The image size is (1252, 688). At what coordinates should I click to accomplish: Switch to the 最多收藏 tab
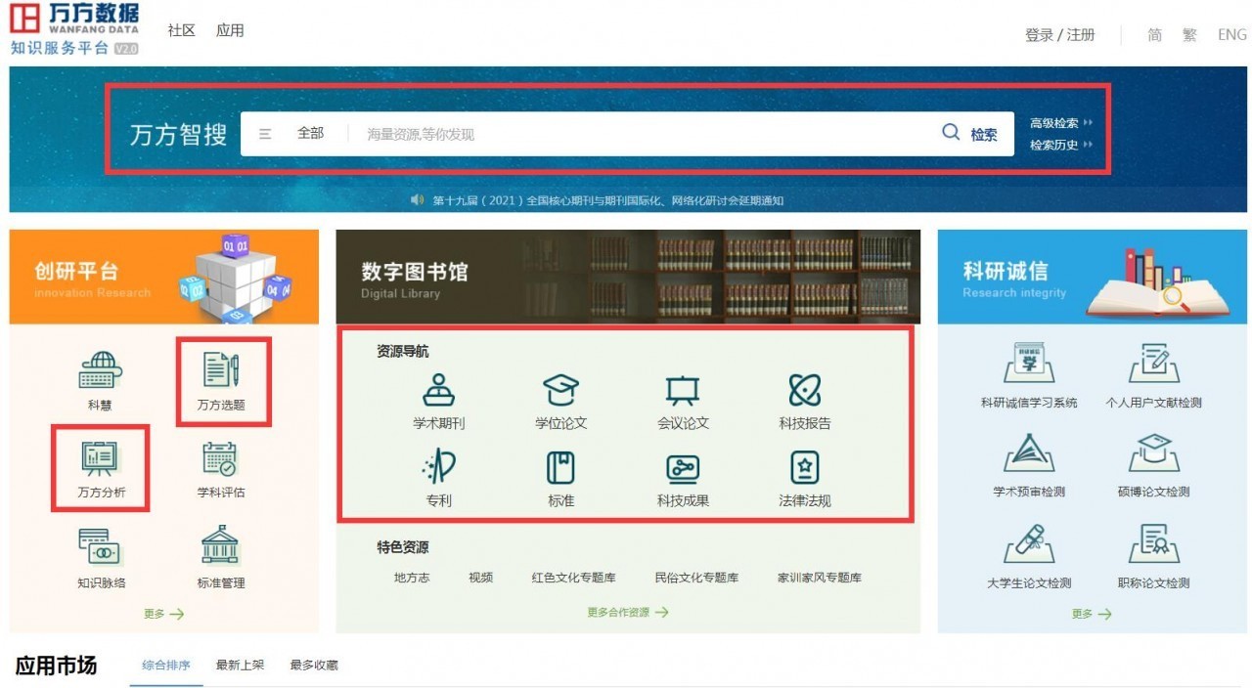tap(314, 666)
